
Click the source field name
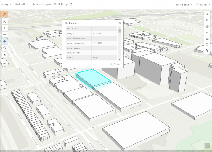tap(70, 57)
